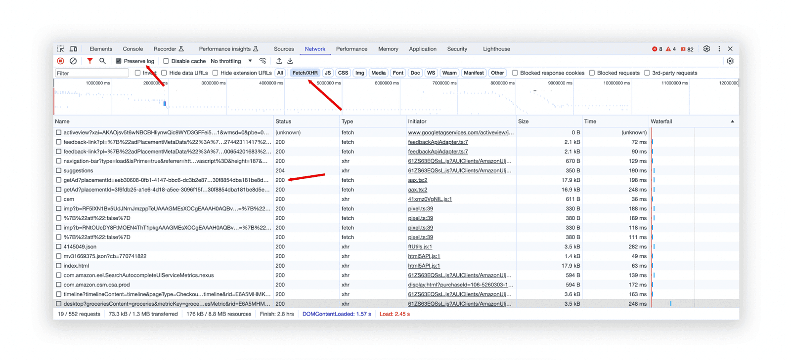Filter requests by Media
791x360 pixels.
tap(379, 73)
